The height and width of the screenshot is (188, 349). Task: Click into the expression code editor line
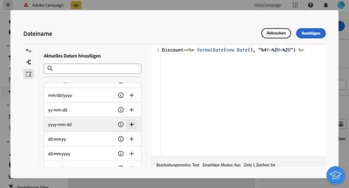[x=233, y=50]
